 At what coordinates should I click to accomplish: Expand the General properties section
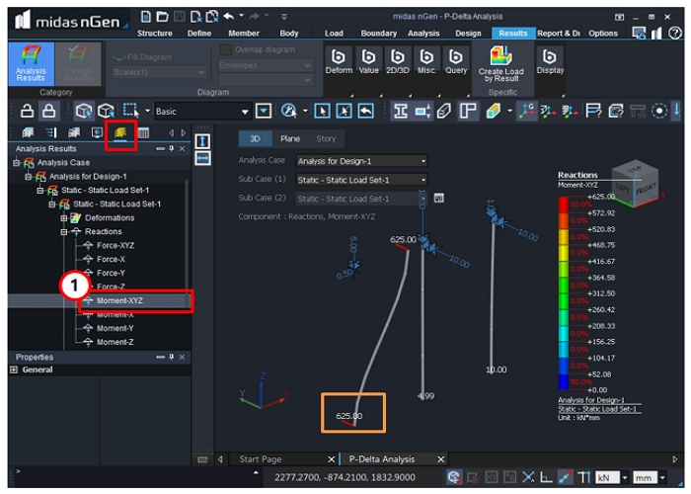[x=14, y=370]
